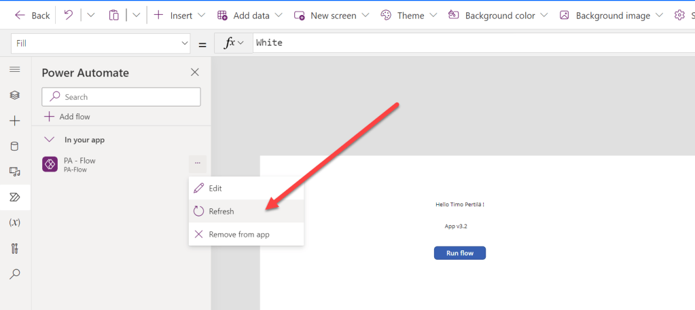This screenshot has height=310, width=695.
Task: Open the Tree view layers icon
Action: (15, 95)
